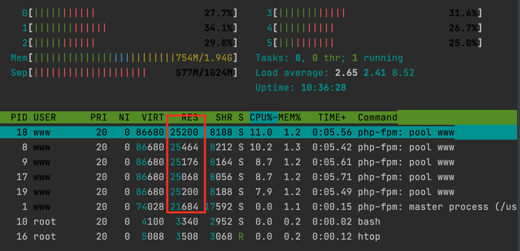Click RES value 25176
Image resolution: width=520 pixels, height=251 pixels.
click(184, 162)
